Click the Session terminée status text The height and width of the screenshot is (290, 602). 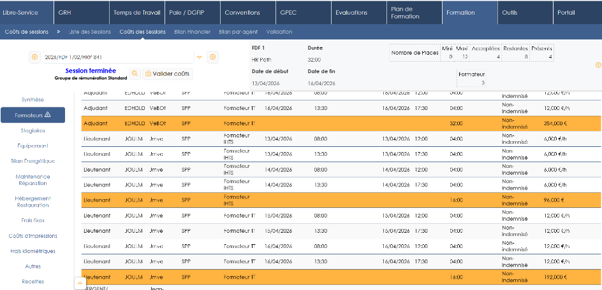pos(91,71)
